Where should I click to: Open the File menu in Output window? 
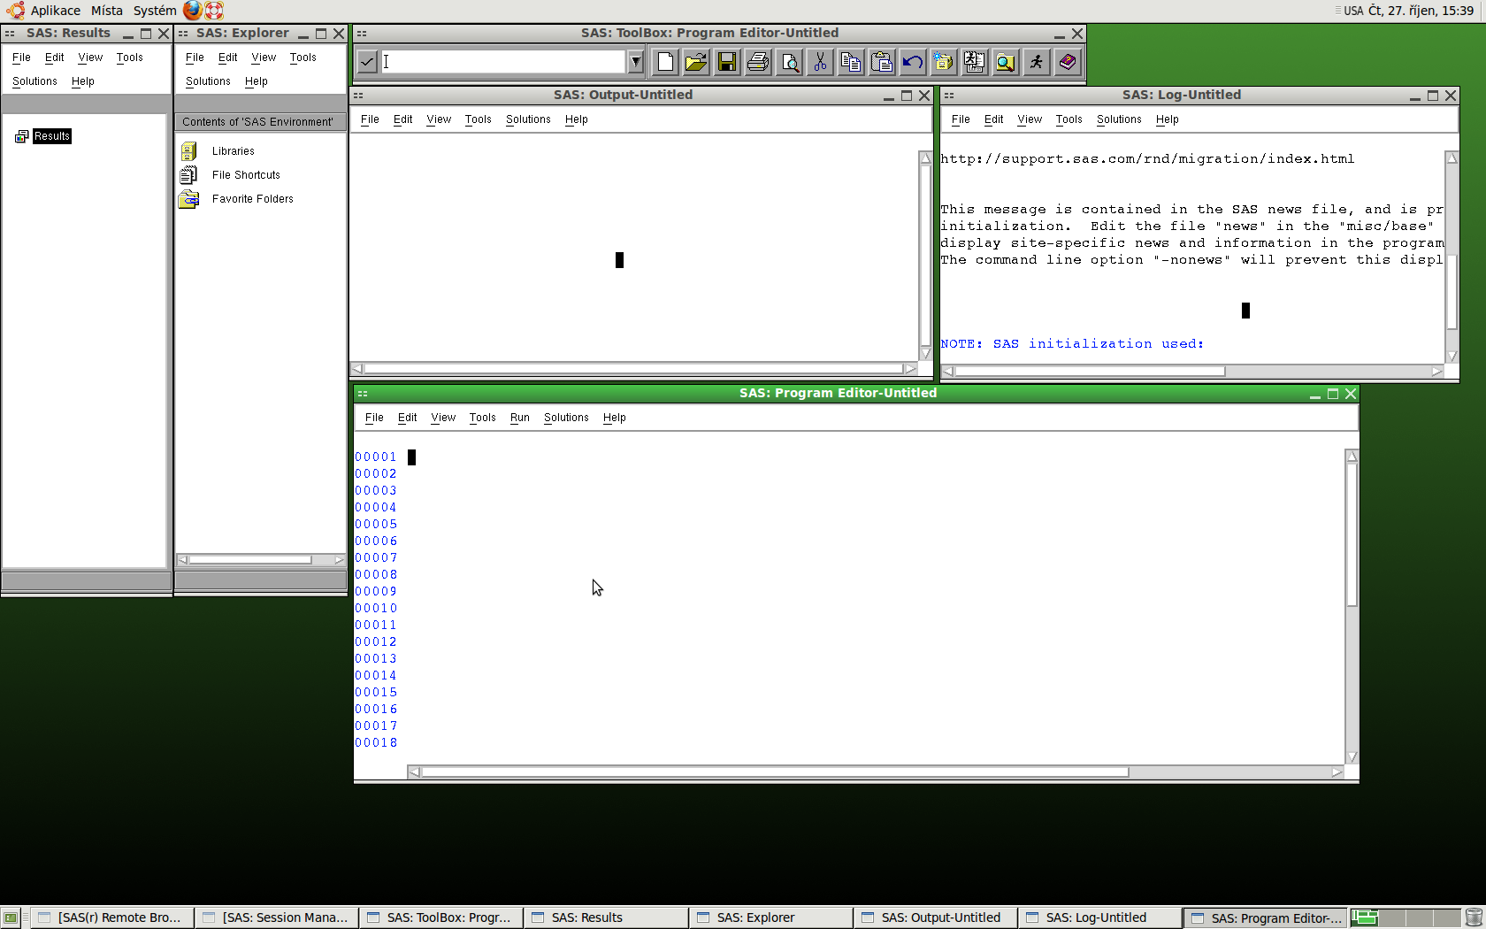(x=370, y=119)
